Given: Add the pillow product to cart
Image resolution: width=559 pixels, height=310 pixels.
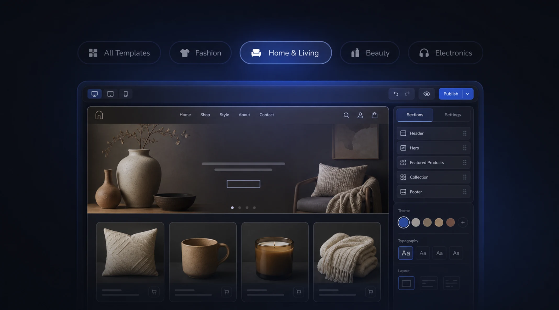Looking at the screenshot, I should point(154,292).
